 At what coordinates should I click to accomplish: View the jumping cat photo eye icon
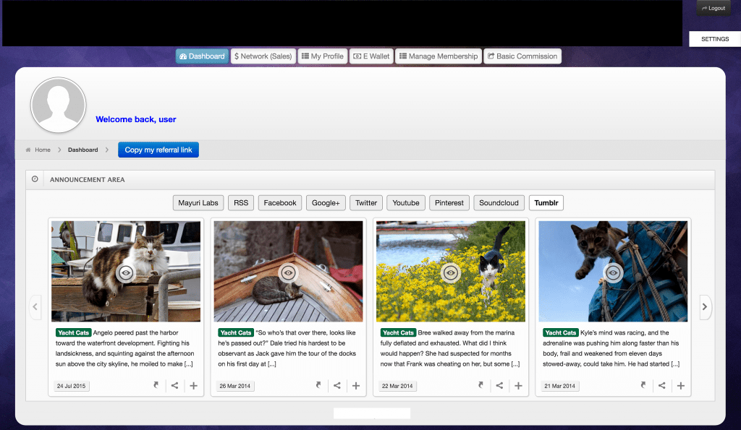coord(613,273)
